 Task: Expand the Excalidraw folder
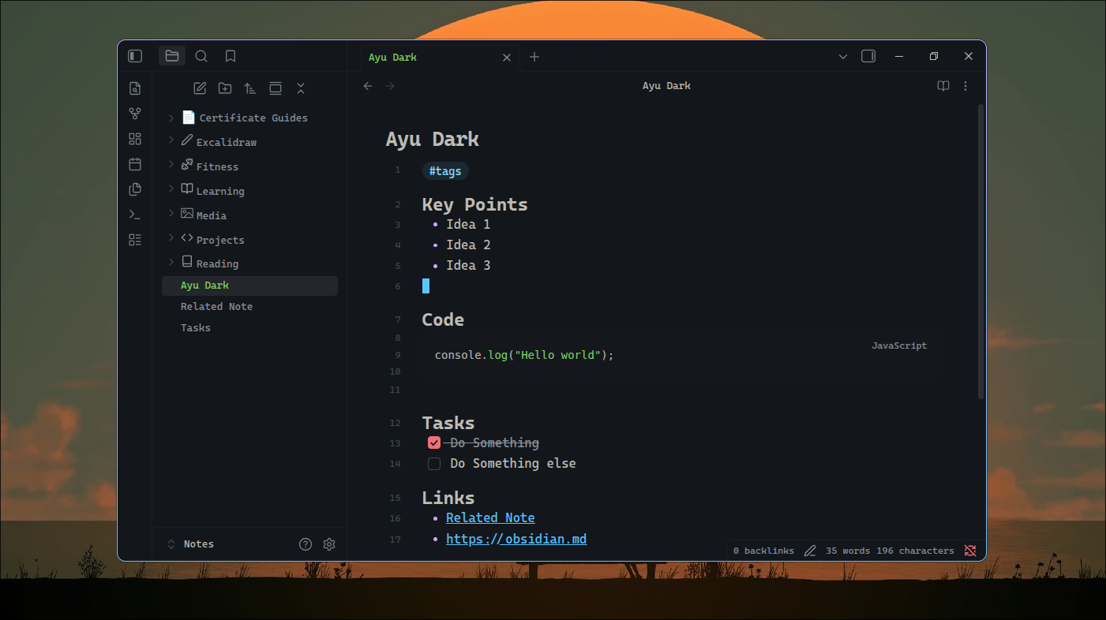[171, 141]
